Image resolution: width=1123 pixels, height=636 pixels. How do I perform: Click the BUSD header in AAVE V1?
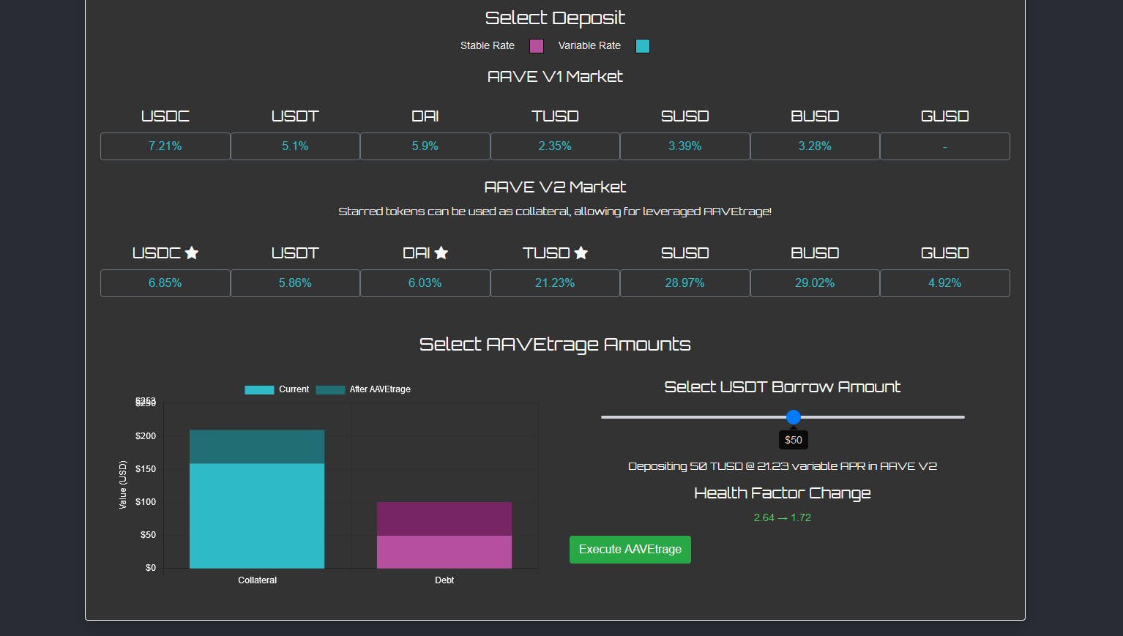tap(815, 116)
